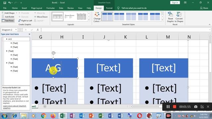Screen dimensions: 212x119
Task: Open Google Chrome from the taskbar
Action: pos(43,116)
